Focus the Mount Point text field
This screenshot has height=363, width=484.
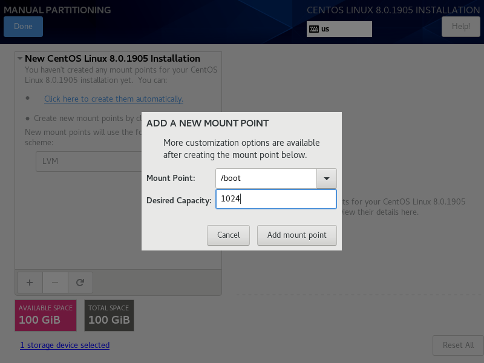click(266, 178)
